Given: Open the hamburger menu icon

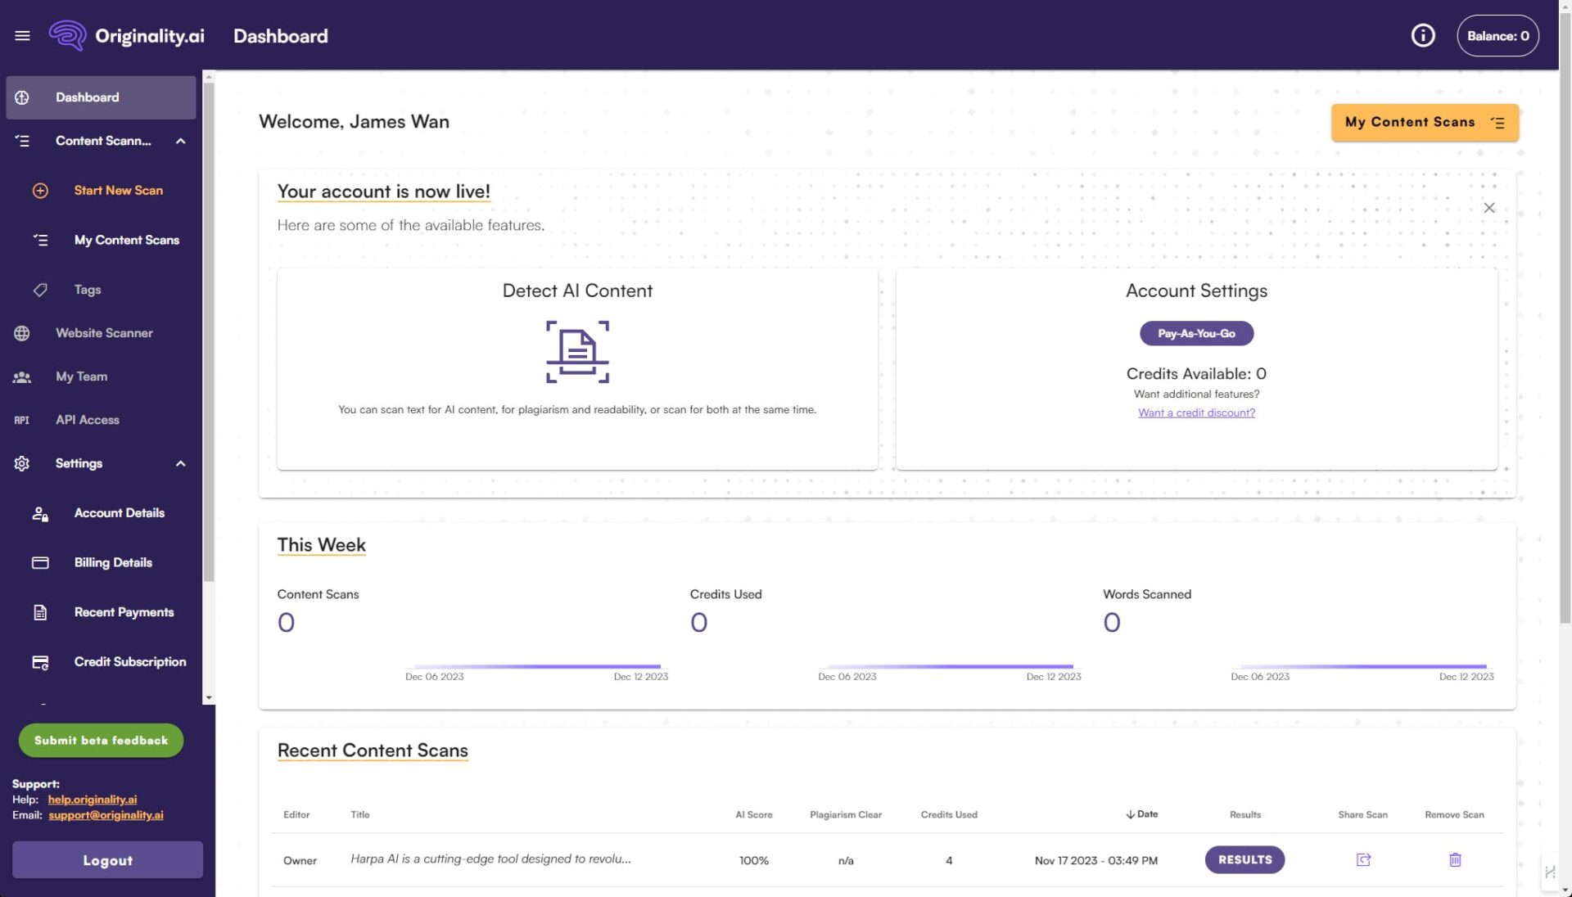Looking at the screenshot, I should (22, 36).
